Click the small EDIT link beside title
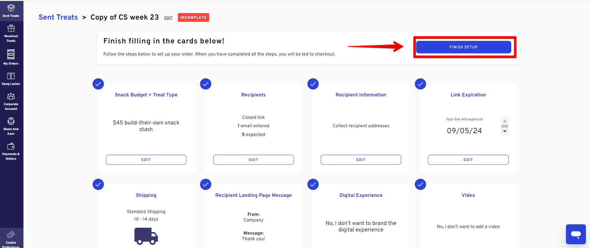 coord(168,18)
